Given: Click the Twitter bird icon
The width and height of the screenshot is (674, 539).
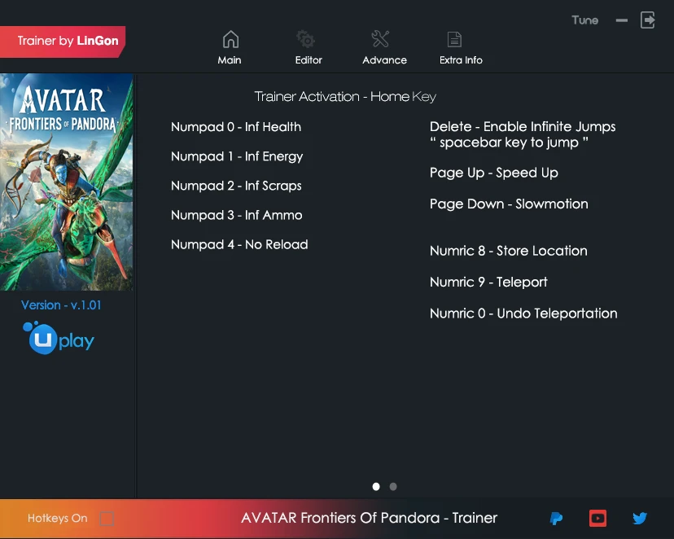Looking at the screenshot, I should click(x=640, y=519).
